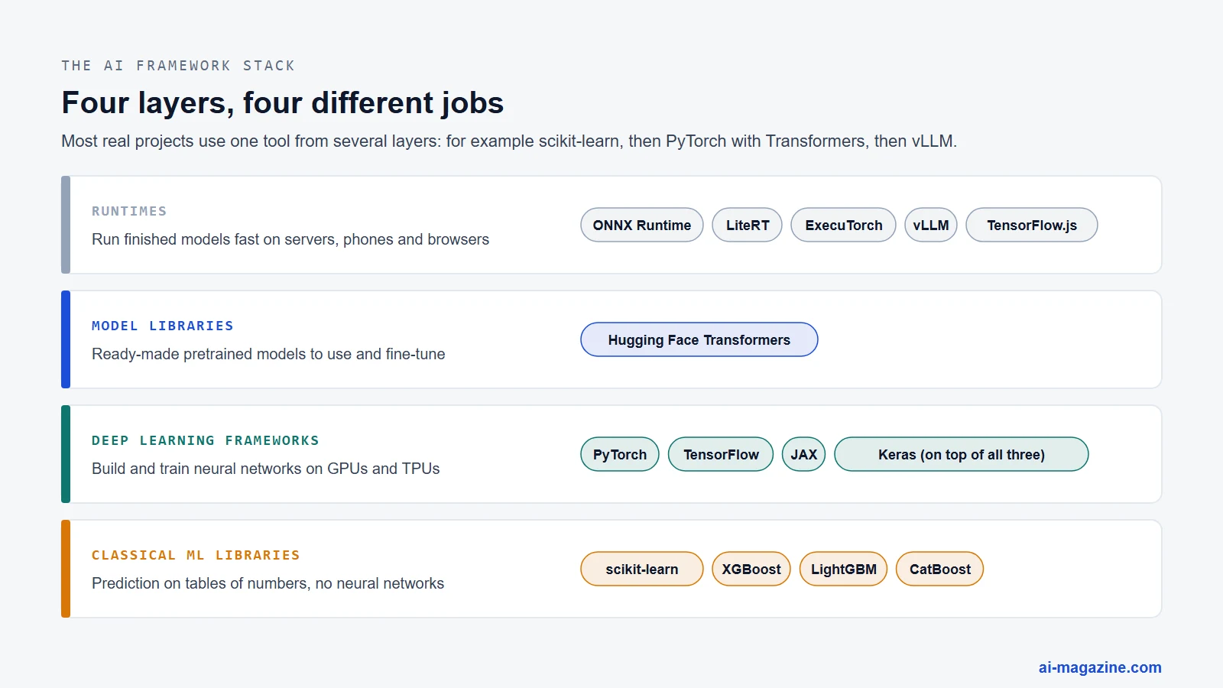1223x688 pixels.
Task: Click the RUNTIMES layer heading
Action: point(129,211)
